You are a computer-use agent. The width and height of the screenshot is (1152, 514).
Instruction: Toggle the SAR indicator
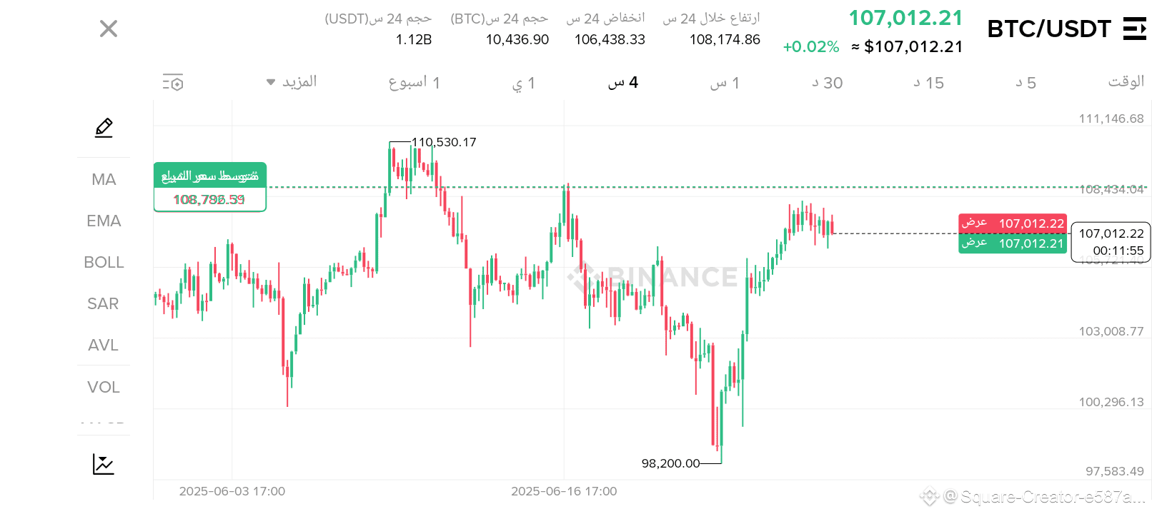click(104, 304)
